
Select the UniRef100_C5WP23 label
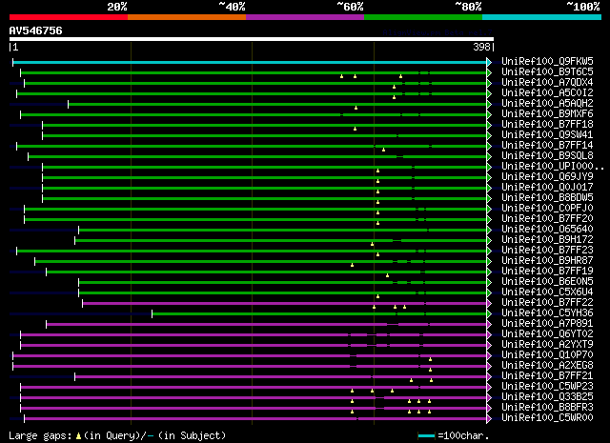pos(547,386)
